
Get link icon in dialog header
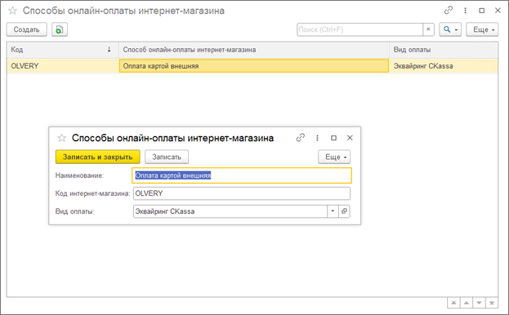301,138
